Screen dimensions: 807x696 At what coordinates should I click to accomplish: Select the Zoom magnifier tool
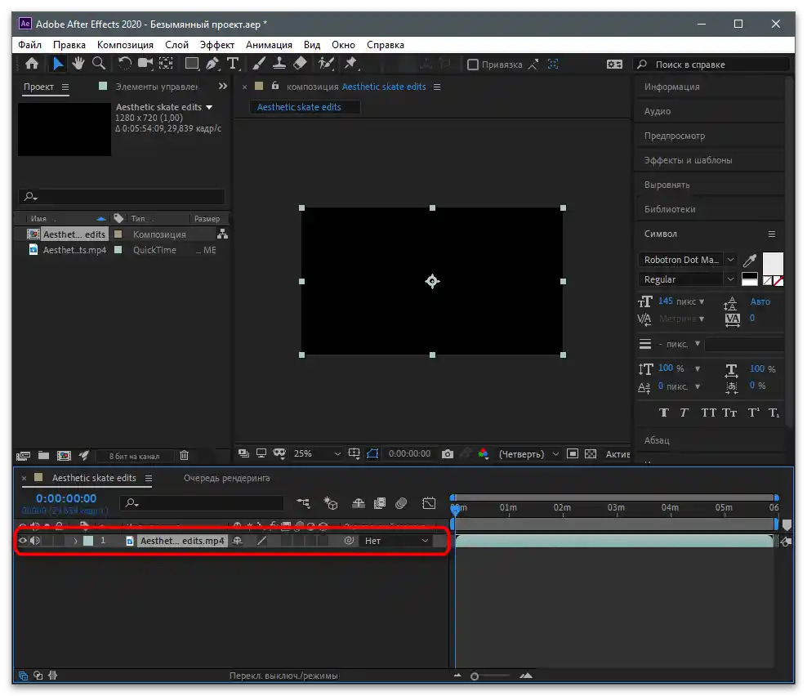click(x=98, y=64)
